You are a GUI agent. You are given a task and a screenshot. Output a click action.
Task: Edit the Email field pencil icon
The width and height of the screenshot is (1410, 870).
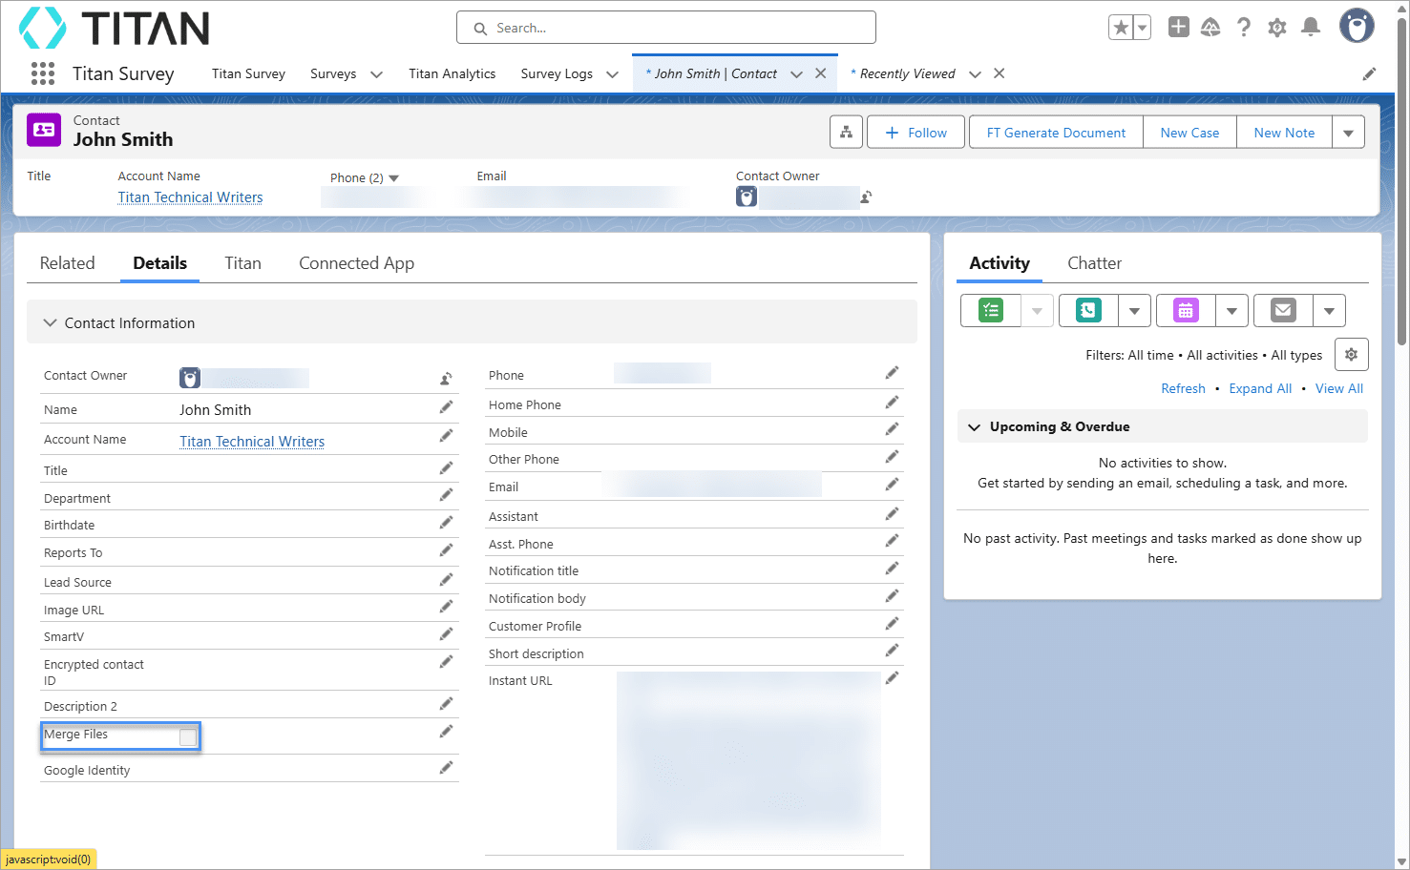892,485
